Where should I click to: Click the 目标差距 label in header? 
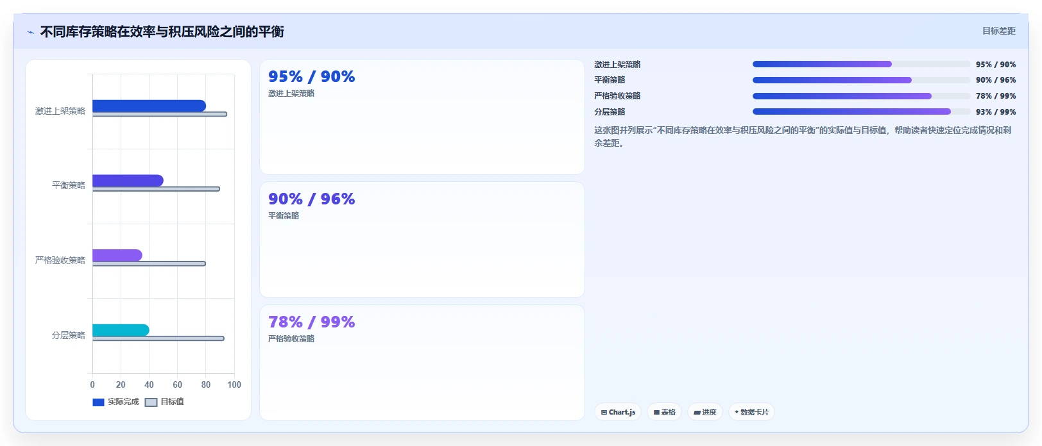[999, 31]
